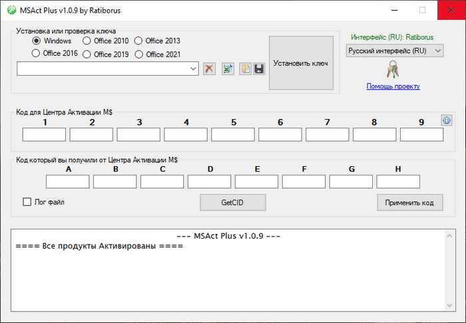Viewport: 466px width, 323px height.
Task: Click the MSAct Plus v1.0.9 log header text
Action: coord(228,236)
